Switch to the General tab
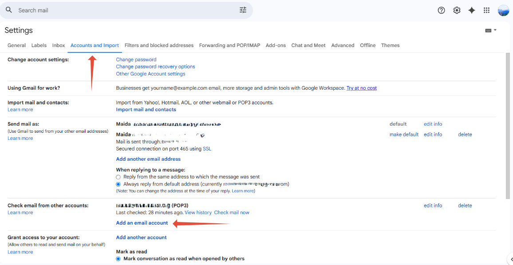The height and width of the screenshot is (265, 513). coord(17,45)
